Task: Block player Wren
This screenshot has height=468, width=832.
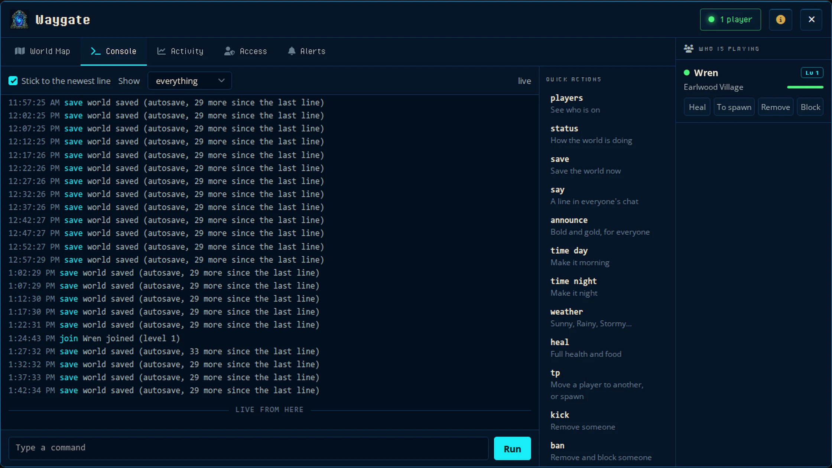Action: [810, 107]
